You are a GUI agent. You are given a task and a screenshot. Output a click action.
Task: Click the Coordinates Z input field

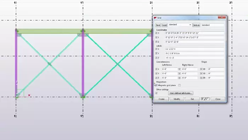tap(195, 42)
